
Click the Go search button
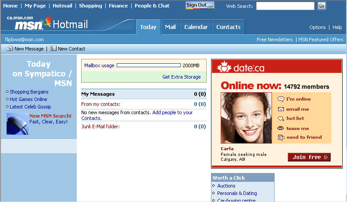[x=322, y=6]
